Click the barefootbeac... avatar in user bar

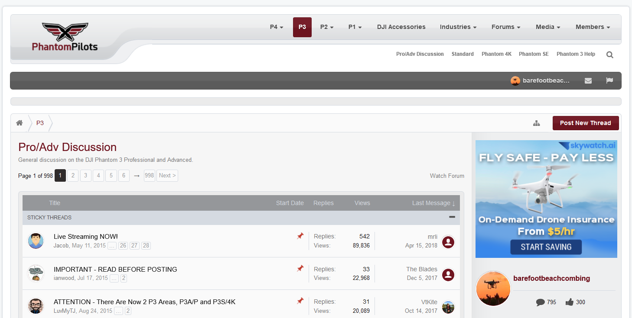click(x=515, y=80)
